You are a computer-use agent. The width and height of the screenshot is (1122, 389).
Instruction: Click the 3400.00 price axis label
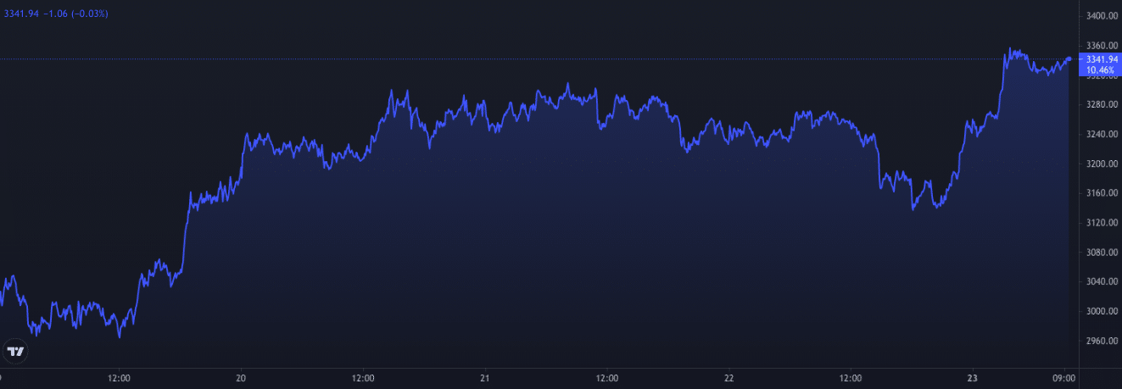pyautogui.click(x=1101, y=16)
